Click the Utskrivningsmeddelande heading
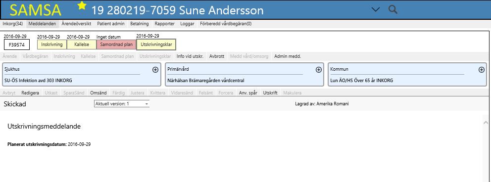This screenshot has width=491, height=182. [x=44, y=127]
